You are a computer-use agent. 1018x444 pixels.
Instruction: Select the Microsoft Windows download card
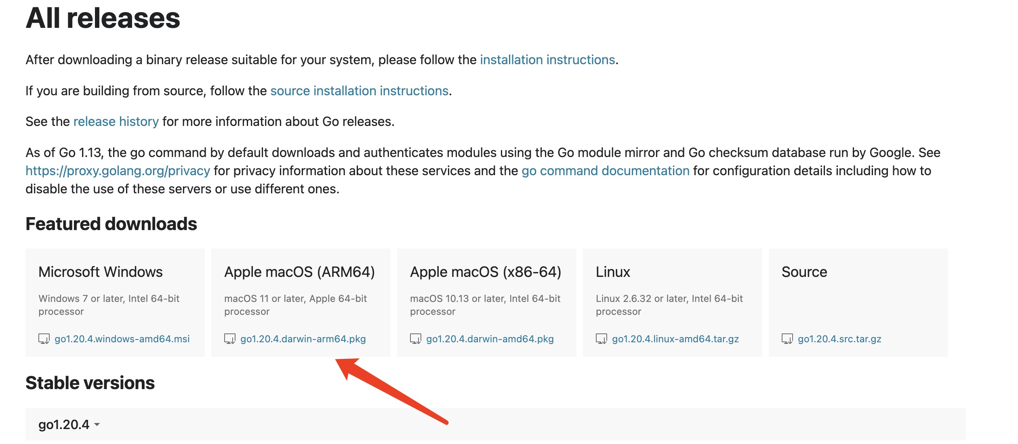coord(115,291)
